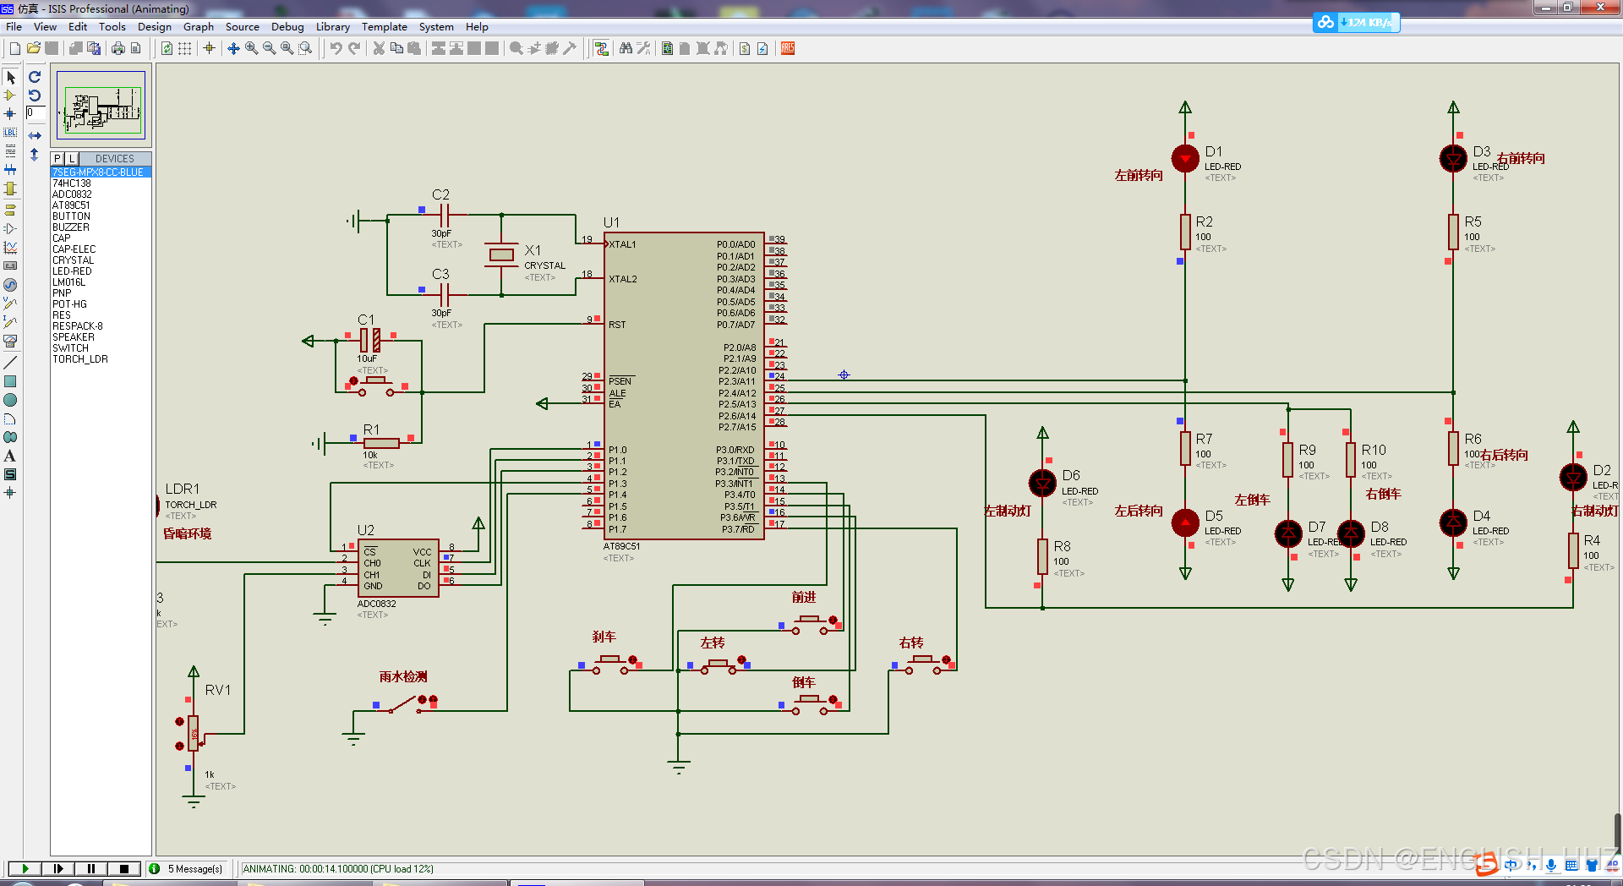Screen dimensions: 1623x886
Task: Select the generator mode
Action: click(x=10, y=285)
